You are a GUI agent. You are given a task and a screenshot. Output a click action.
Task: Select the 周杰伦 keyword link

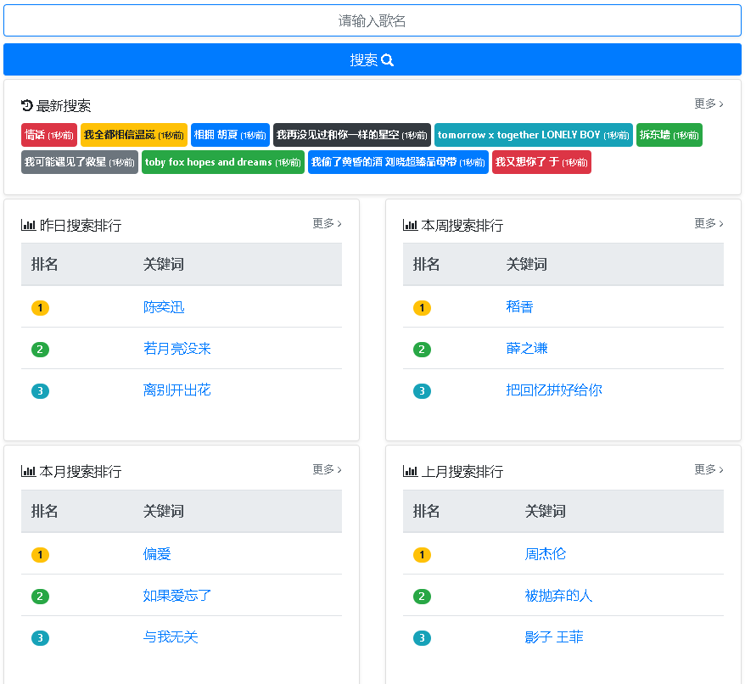pyautogui.click(x=545, y=553)
